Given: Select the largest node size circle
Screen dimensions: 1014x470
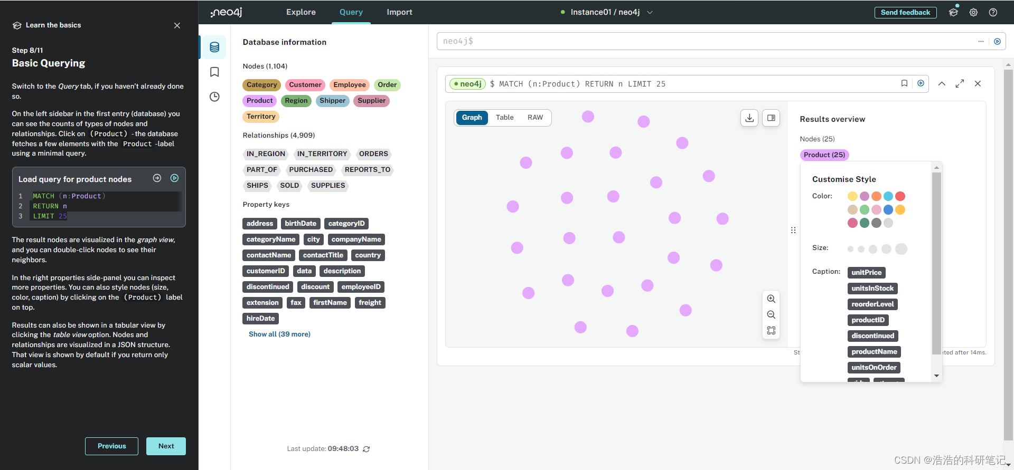Looking at the screenshot, I should [902, 249].
